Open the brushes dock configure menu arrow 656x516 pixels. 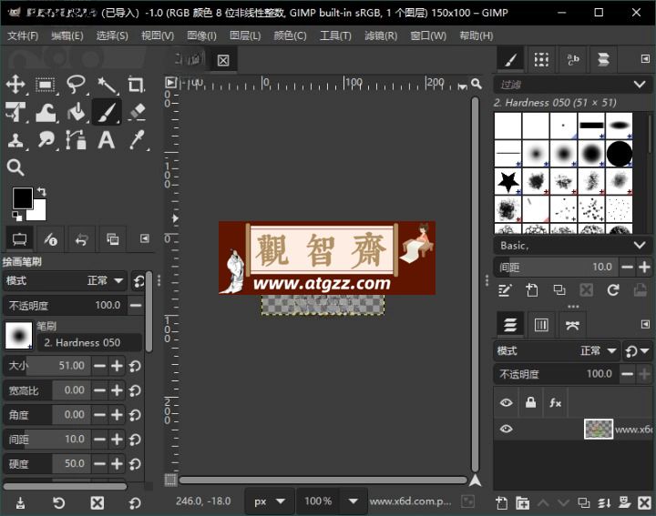(x=645, y=59)
